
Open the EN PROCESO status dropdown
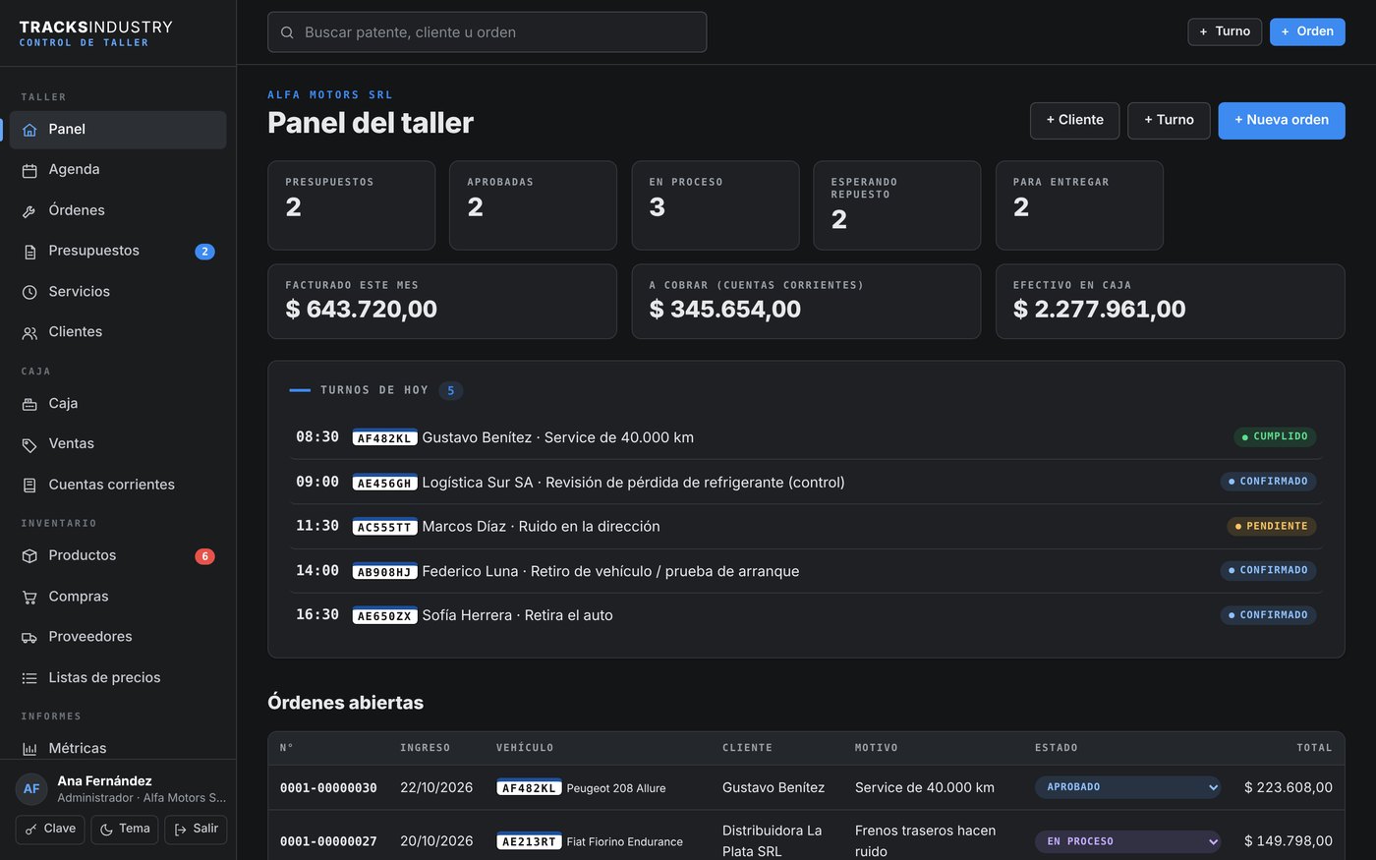[x=1127, y=841]
